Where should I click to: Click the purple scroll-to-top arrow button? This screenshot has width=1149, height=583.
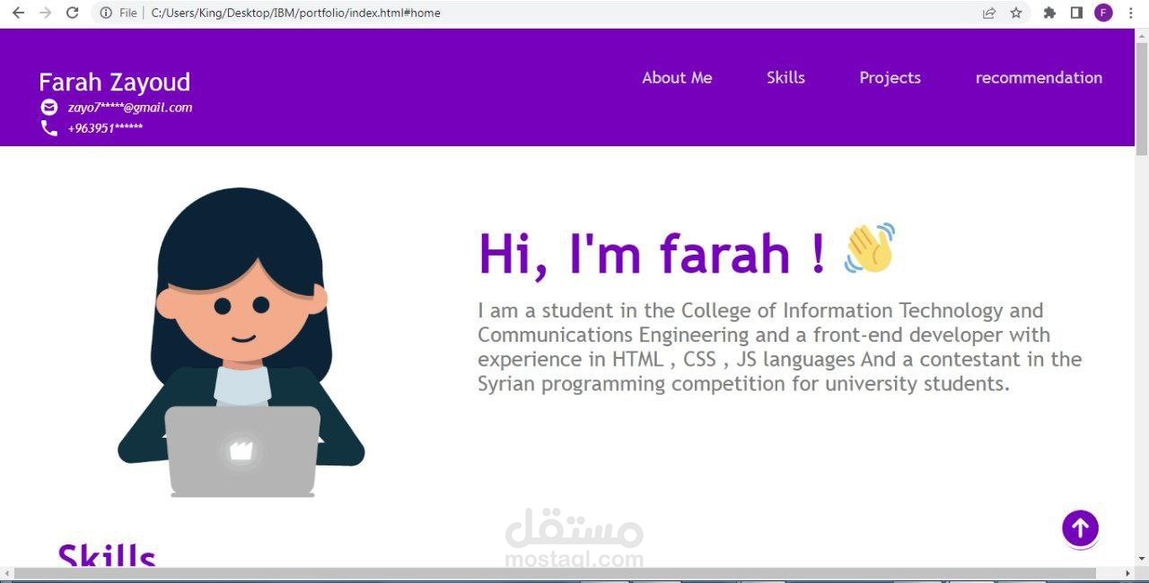tap(1080, 528)
